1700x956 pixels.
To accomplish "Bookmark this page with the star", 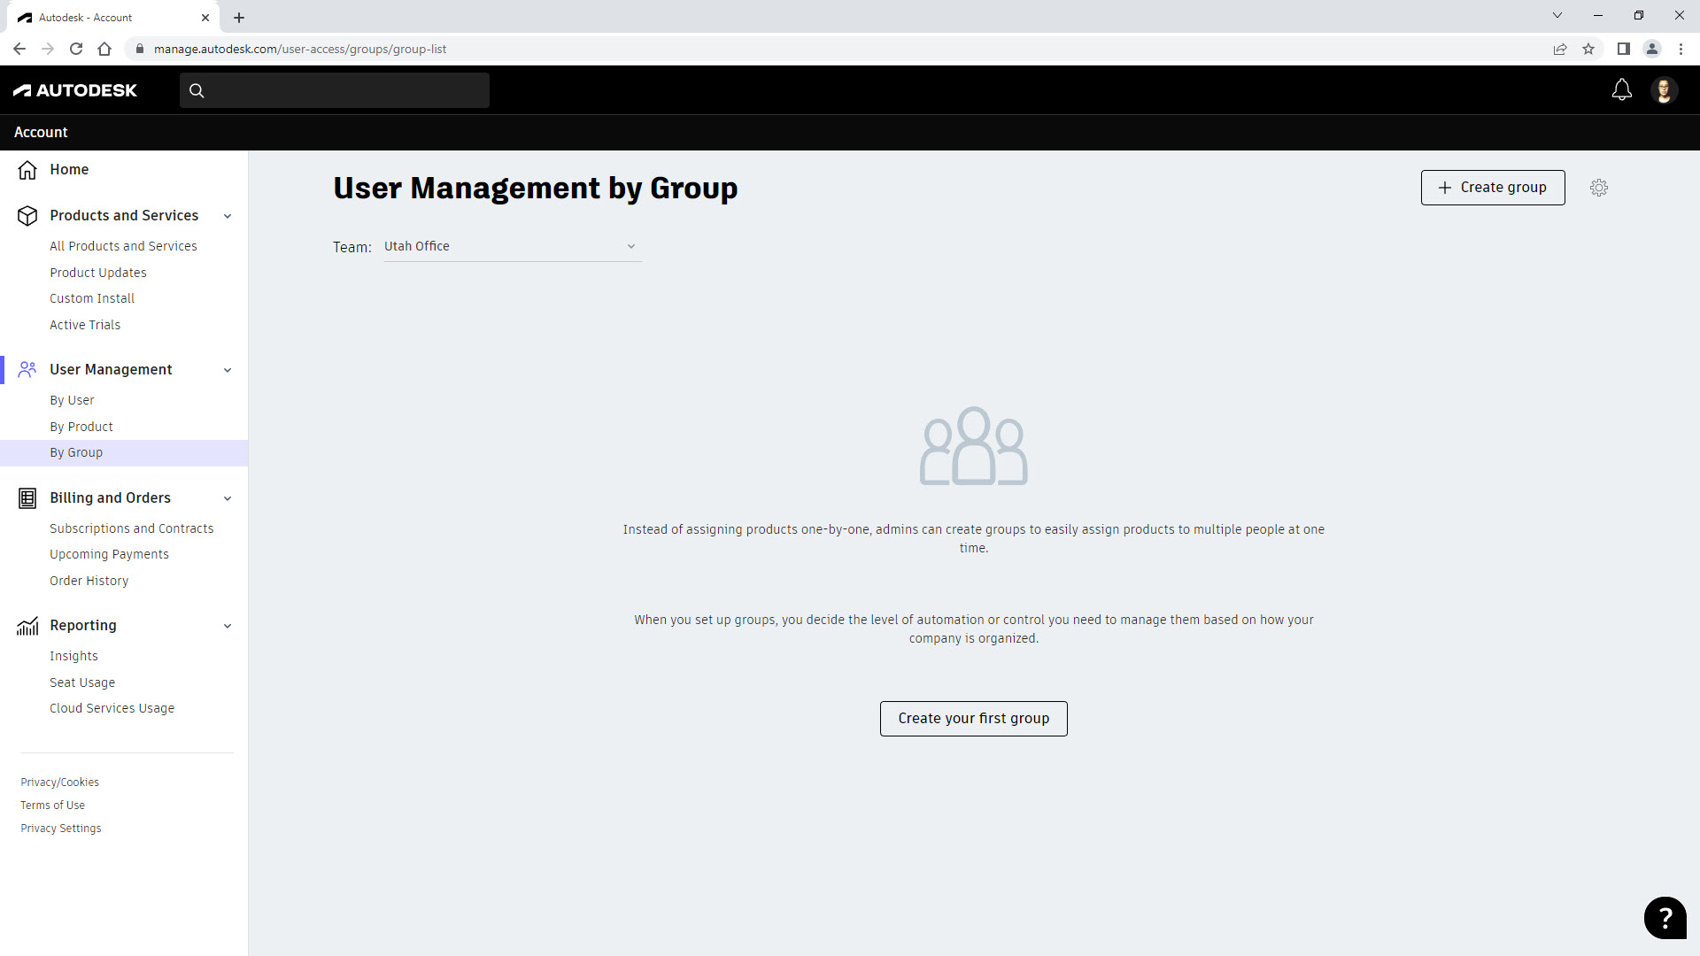I will (x=1588, y=49).
